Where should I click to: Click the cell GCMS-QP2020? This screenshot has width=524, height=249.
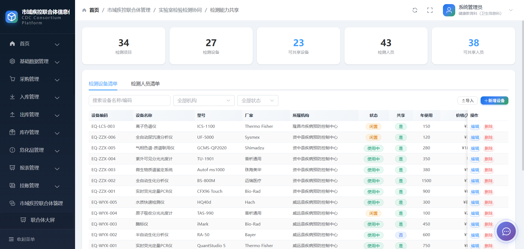pyautogui.click(x=212, y=148)
